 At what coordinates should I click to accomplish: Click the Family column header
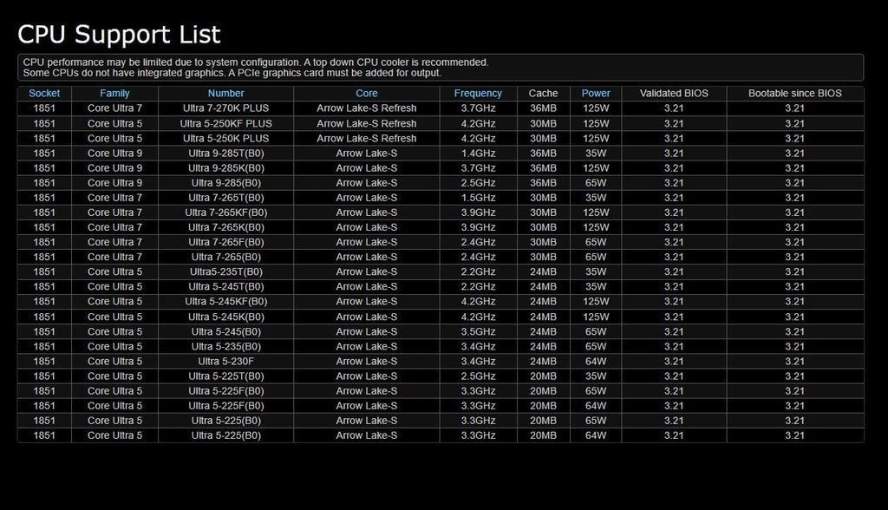click(114, 94)
